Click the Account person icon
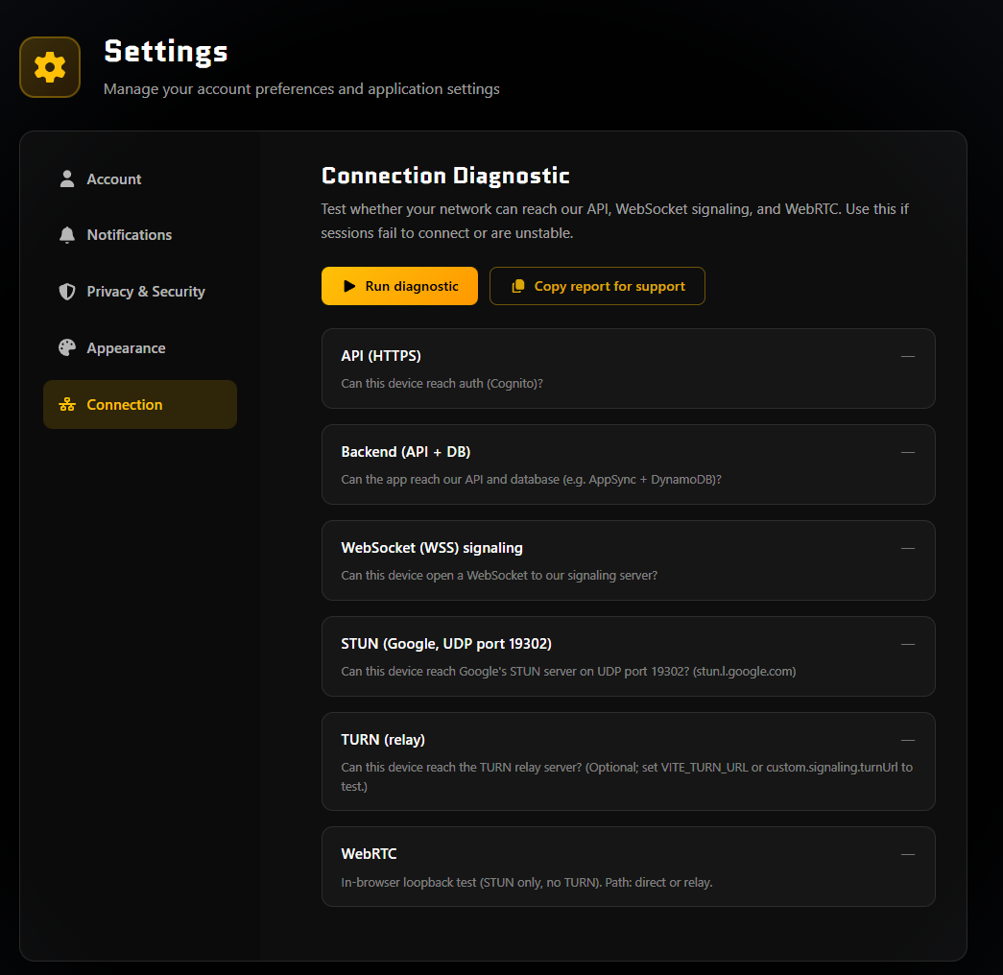Image resolution: width=1003 pixels, height=975 pixels. [x=67, y=179]
